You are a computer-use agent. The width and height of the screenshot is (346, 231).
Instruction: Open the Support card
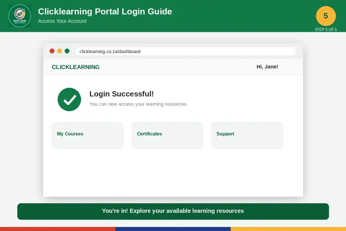(x=247, y=136)
